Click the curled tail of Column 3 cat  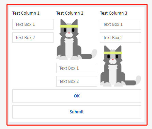click(x=138, y=80)
